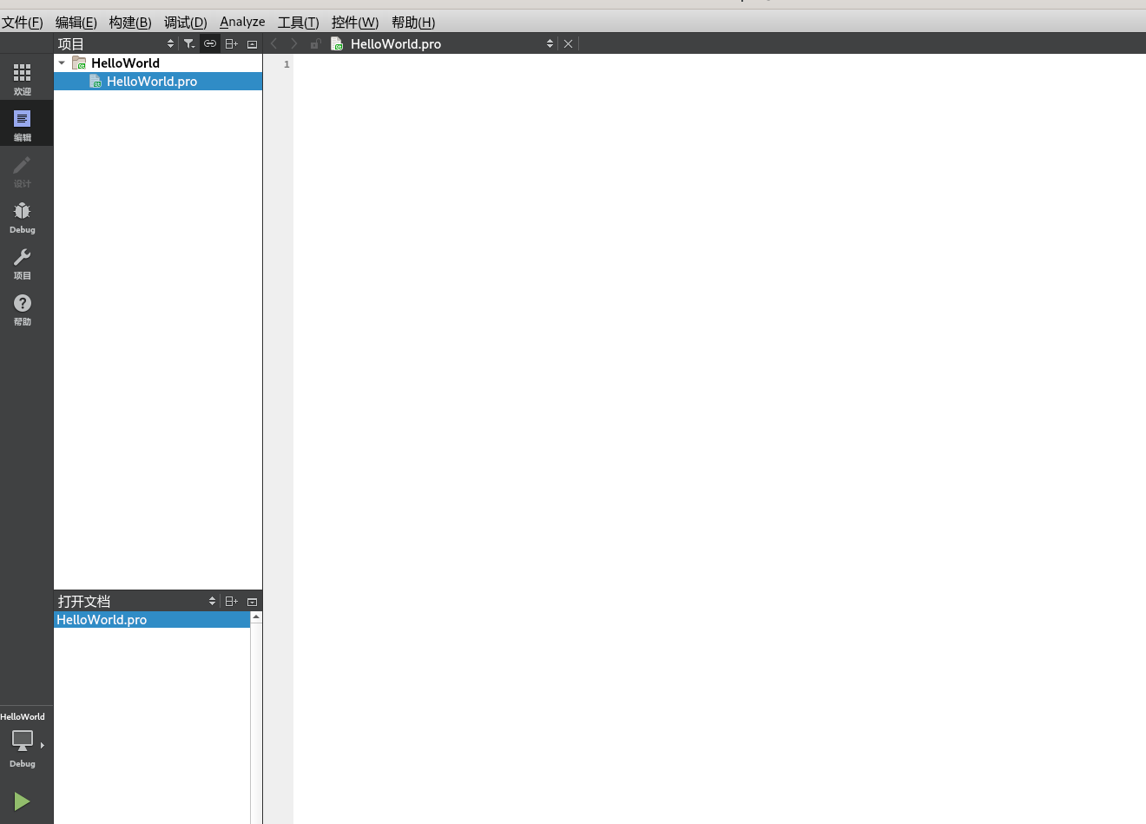Split the Open Documents (打开文档) panel
This screenshot has height=824, width=1146.
(x=231, y=601)
